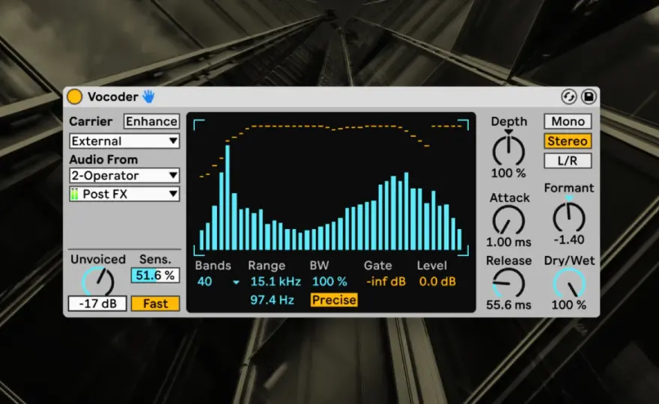Click the Release 55.6 ms value label

[x=508, y=305]
